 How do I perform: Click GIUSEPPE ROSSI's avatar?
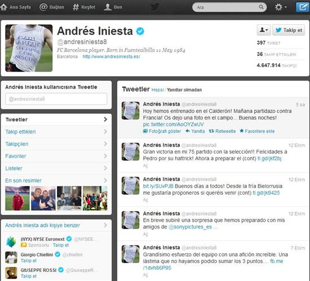(x=11, y=273)
